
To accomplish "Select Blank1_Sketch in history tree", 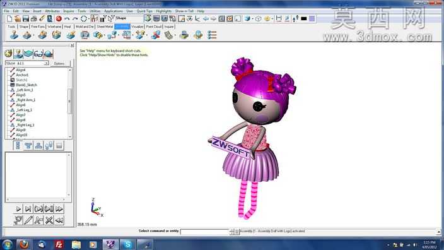I will [x=26, y=85].
